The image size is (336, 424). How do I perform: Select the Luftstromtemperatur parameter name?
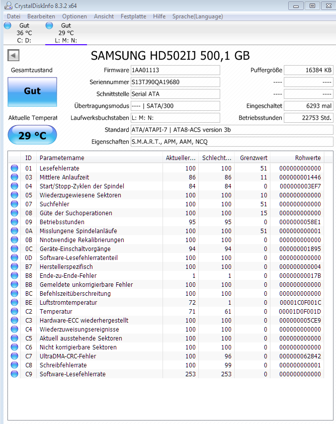pyautogui.click(x=69, y=302)
